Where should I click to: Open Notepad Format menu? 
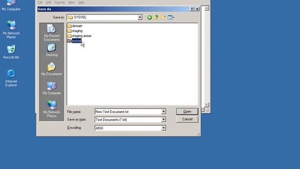(60, 2)
